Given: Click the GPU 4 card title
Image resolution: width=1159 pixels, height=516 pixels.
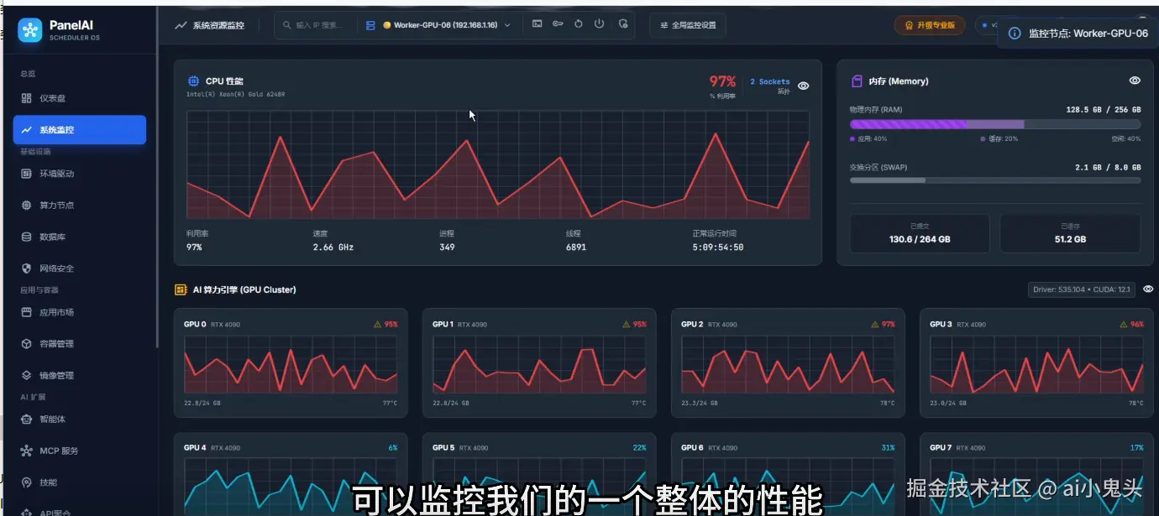Looking at the screenshot, I should pos(195,448).
